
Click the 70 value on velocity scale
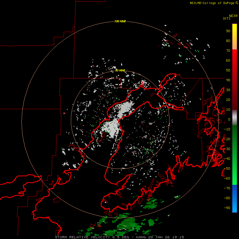click(228, 51)
